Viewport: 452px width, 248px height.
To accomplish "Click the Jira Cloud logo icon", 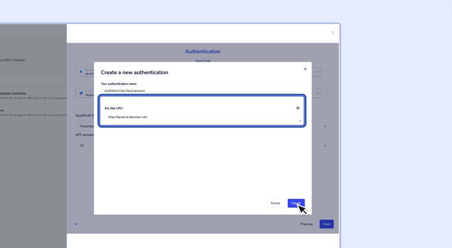I will coord(81,93).
